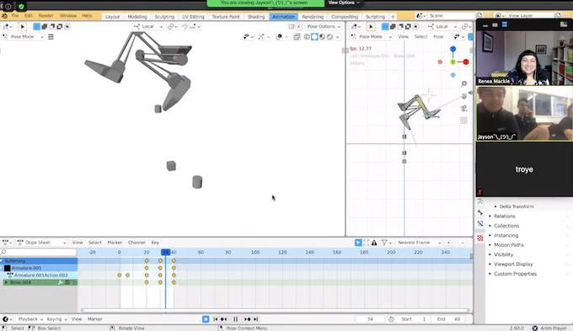Open the pivot point dropdown in left viewport

click(x=173, y=27)
